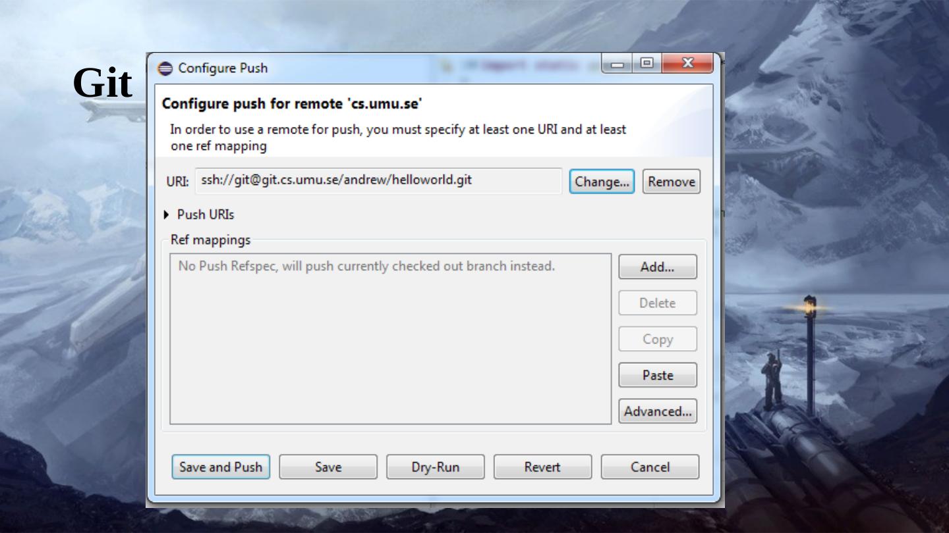This screenshot has width=949, height=533.
Task: Click the Change... button for the URI
Action: [602, 182]
